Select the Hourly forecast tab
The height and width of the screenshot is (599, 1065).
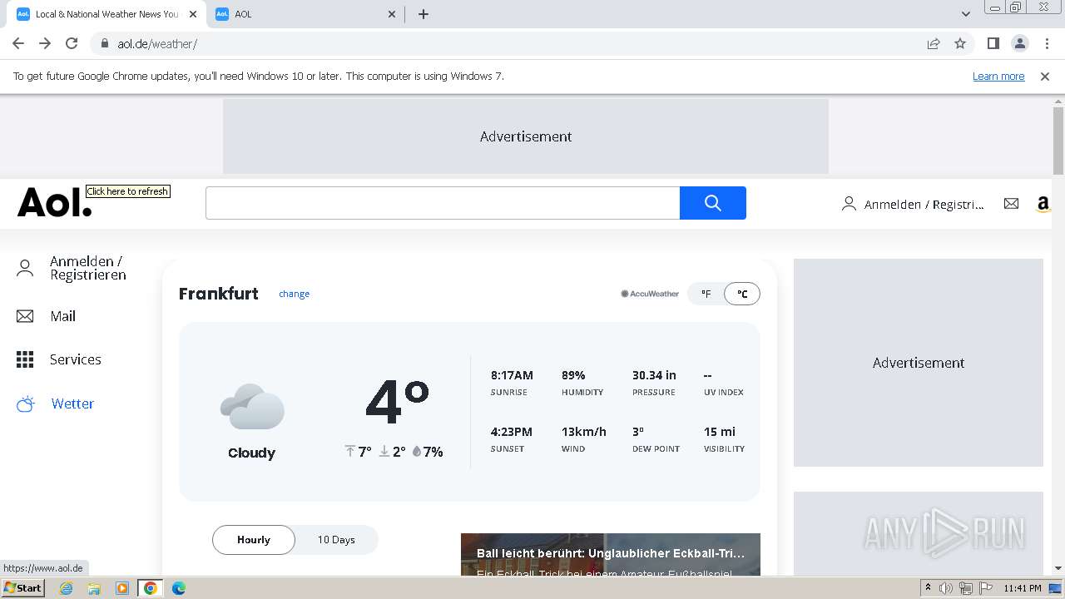click(x=254, y=540)
